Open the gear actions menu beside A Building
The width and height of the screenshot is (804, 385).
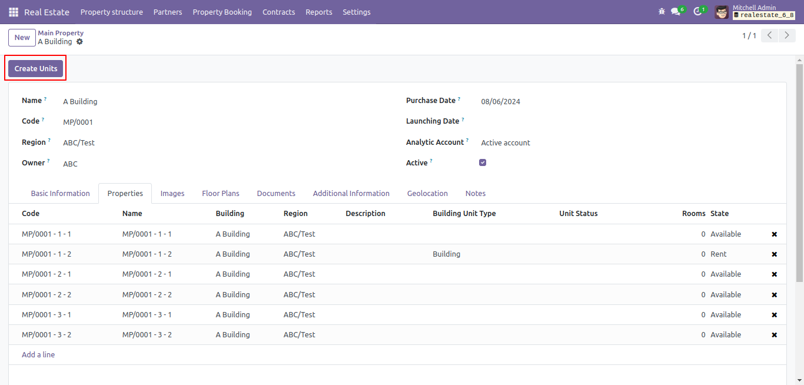[79, 42]
